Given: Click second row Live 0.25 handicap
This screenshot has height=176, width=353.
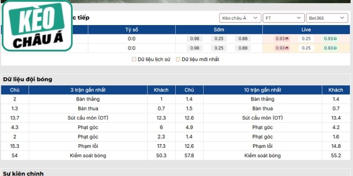Looking at the screenshot, I should (306, 48).
